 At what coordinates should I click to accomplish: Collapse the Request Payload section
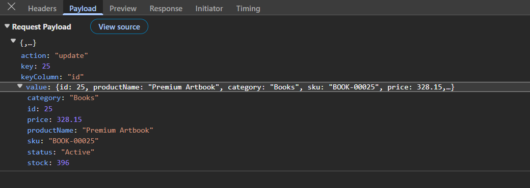7,26
